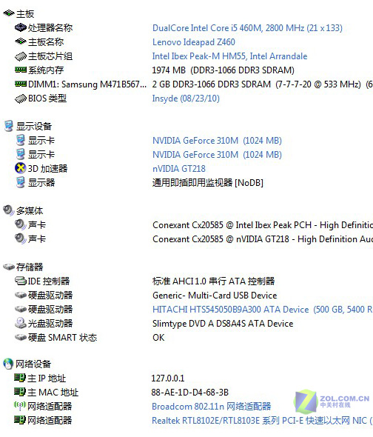Select the 1974 MB memory value
Viewport: 373px width, 437px height.
click(223, 70)
